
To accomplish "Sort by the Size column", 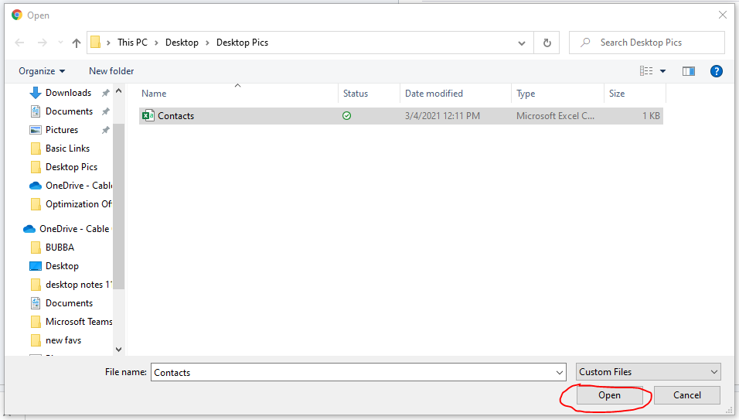I will click(x=635, y=94).
